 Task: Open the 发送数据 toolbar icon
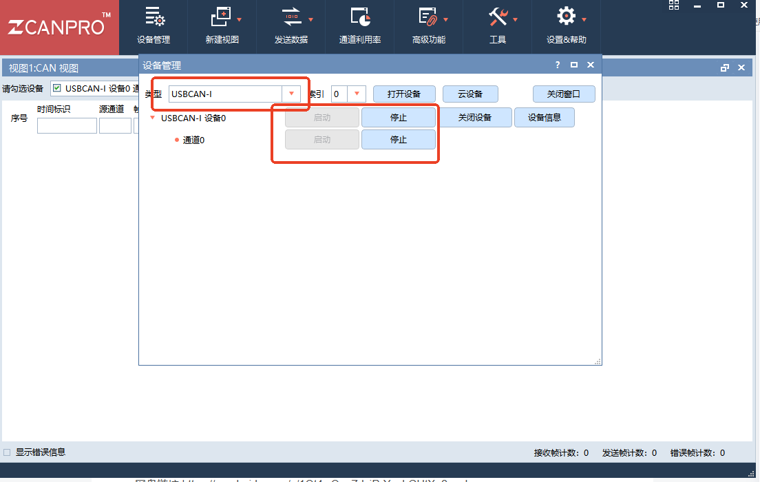tap(292, 17)
